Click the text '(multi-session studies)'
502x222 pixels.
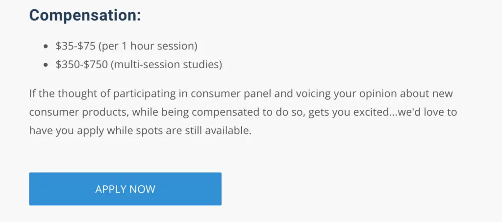pyautogui.click(x=166, y=65)
